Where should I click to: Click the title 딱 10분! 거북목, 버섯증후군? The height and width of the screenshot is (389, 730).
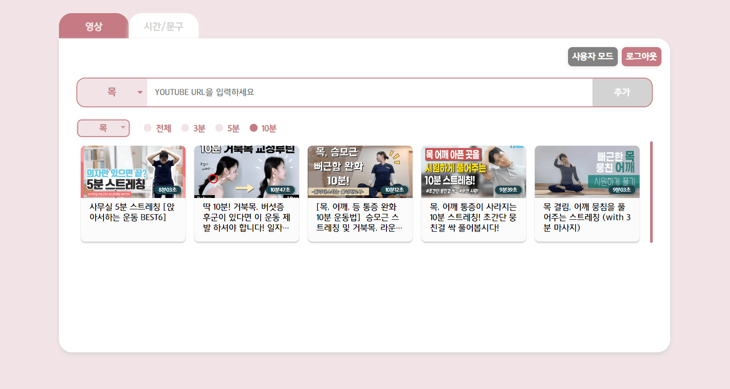point(246,217)
